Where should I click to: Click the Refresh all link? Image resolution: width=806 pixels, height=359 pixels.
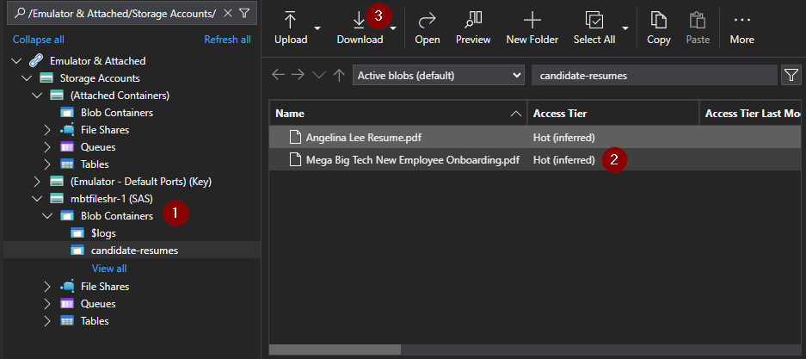click(x=227, y=40)
